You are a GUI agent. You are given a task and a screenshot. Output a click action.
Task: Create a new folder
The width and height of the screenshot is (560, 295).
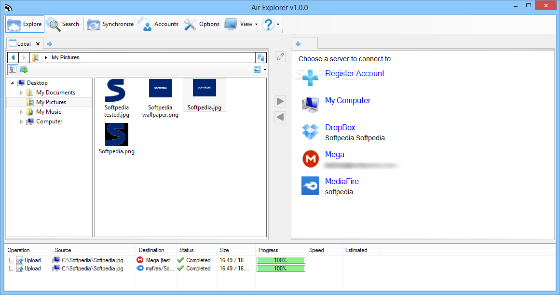tap(24, 69)
